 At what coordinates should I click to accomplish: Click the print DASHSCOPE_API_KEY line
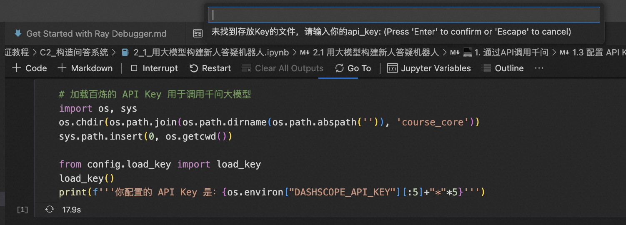[x=272, y=192]
